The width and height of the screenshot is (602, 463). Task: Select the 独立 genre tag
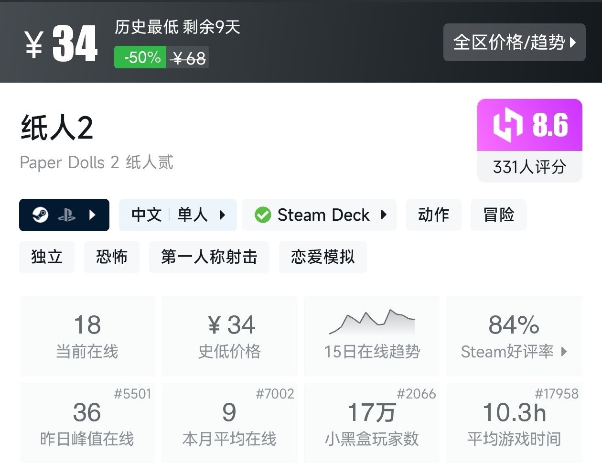47,257
